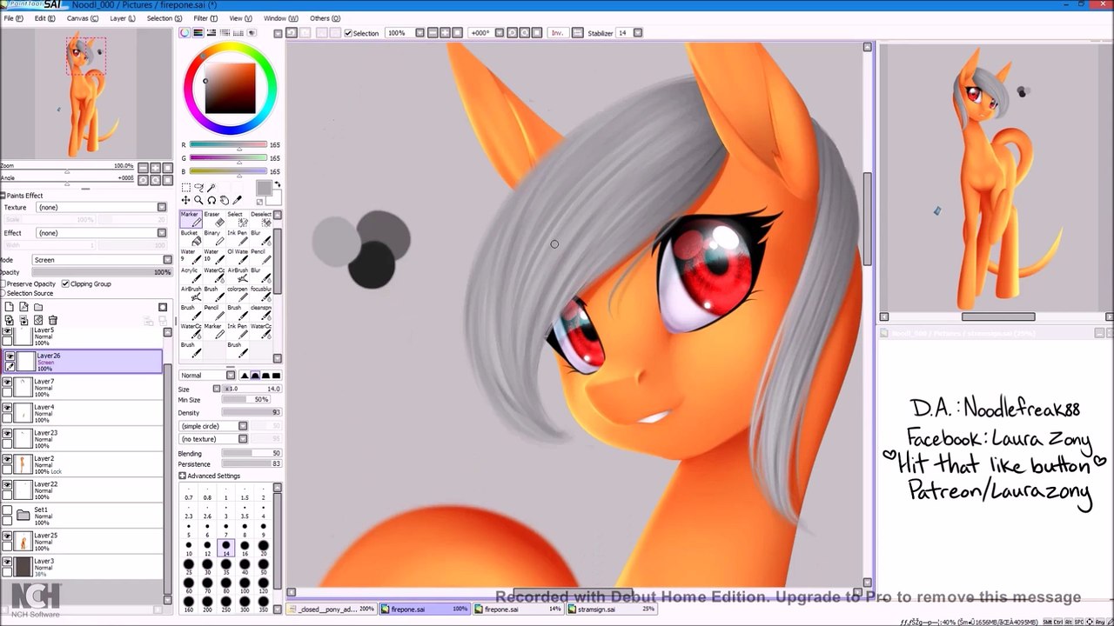Pick the Move layer tool
Viewport: 1114px width, 626px height.
tap(185, 200)
